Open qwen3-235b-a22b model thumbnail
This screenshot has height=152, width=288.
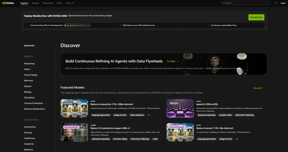180,109
